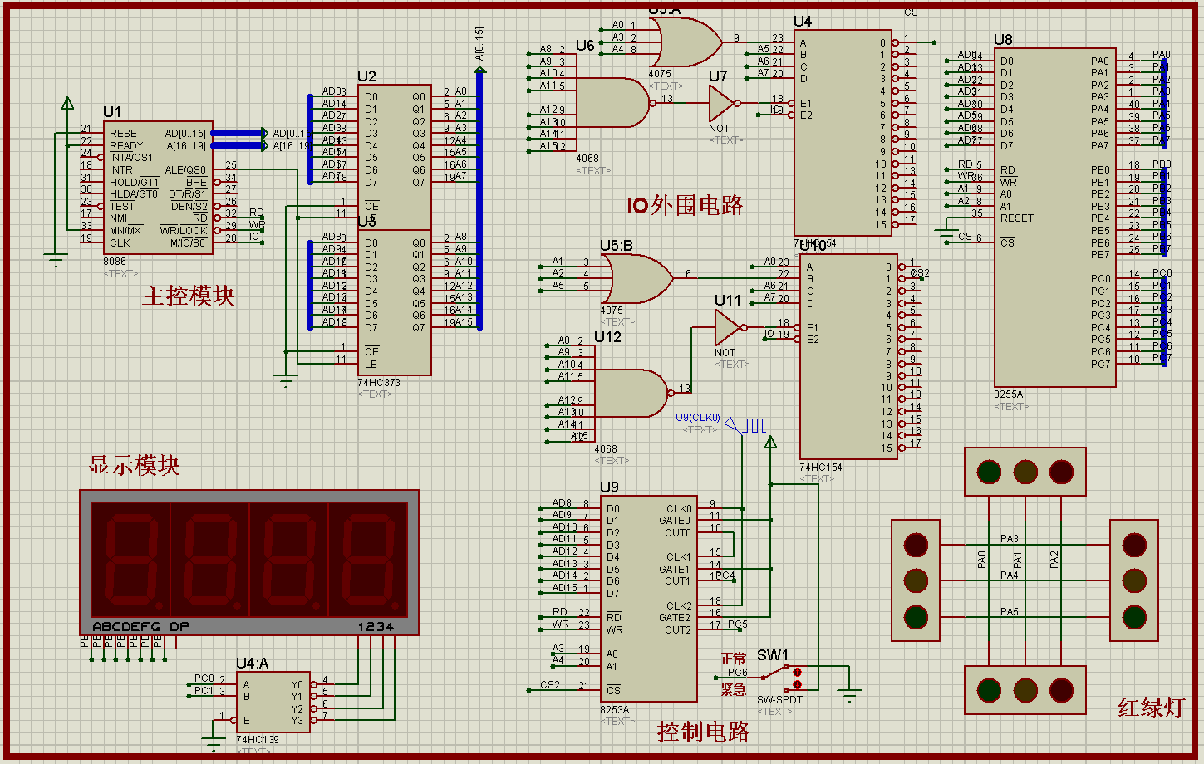Screen dimensions: 1204x764
Task: Click the four-digit seven-segment display
Action: coord(248,562)
